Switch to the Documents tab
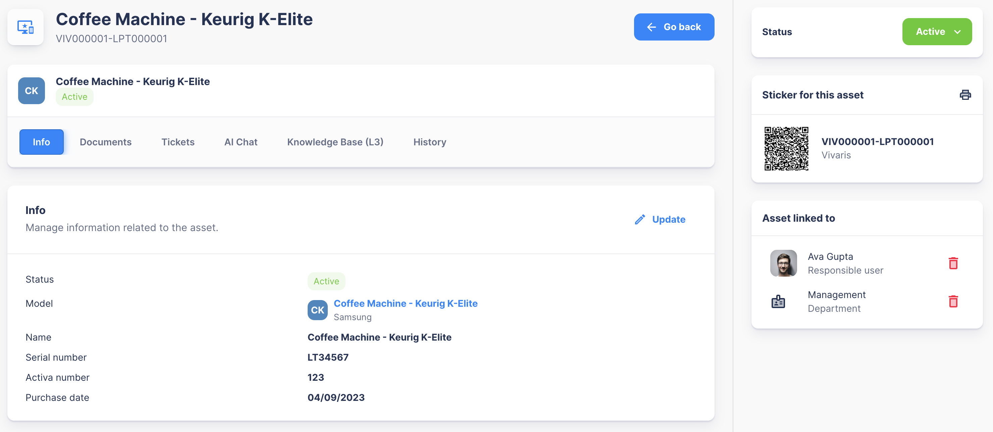This screenshot has height=432, width=993. point(106,142)
